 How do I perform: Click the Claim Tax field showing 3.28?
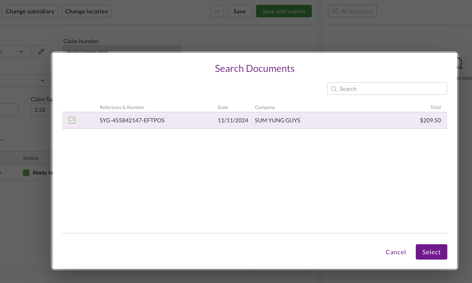(42, 110)
